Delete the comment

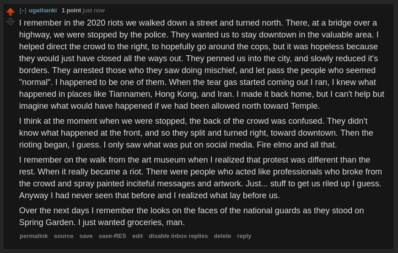222,236
